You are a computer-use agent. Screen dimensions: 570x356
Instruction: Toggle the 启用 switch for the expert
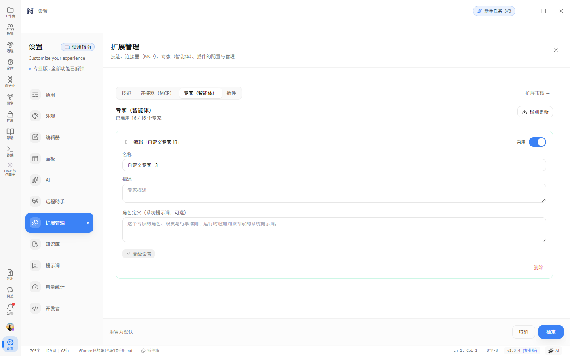538,142
